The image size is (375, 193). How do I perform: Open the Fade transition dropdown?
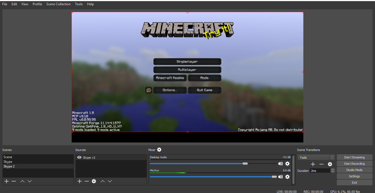(316, 157)
